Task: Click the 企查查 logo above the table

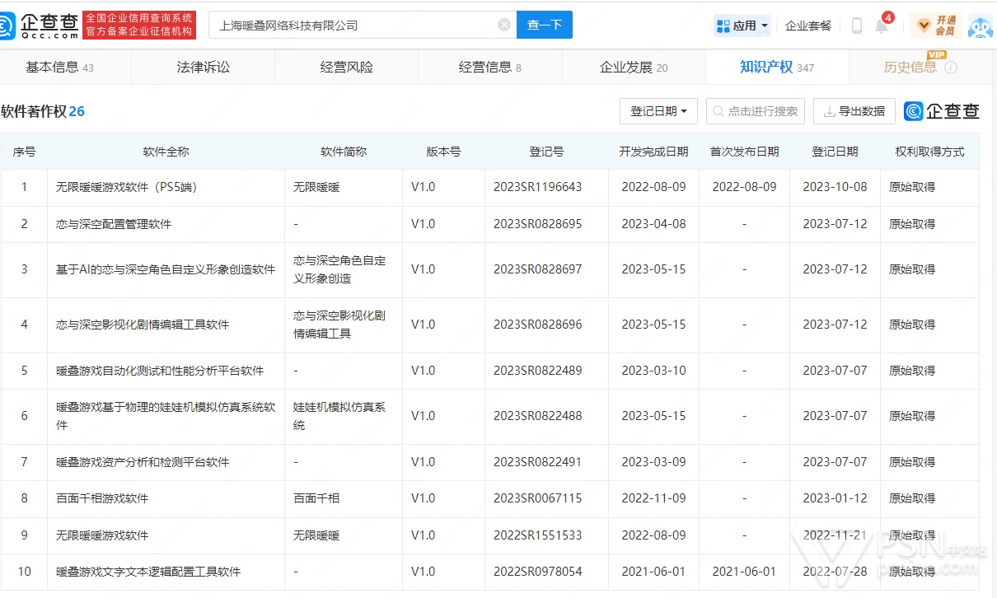Action: pos(942,111)
